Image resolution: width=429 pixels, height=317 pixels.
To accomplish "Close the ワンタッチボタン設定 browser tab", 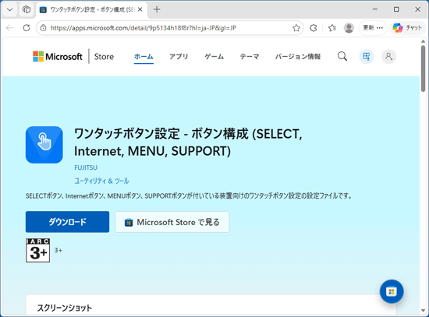I will [140, 9].
